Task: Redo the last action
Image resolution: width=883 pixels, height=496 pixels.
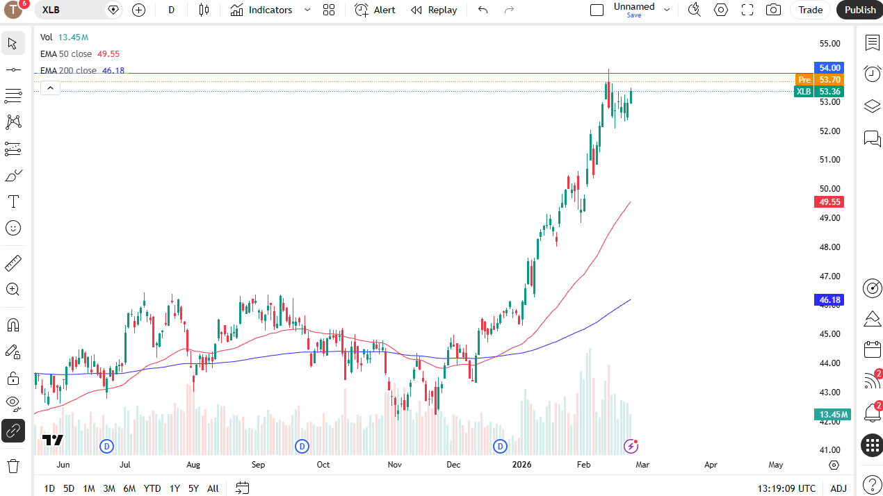Action: 509,10
